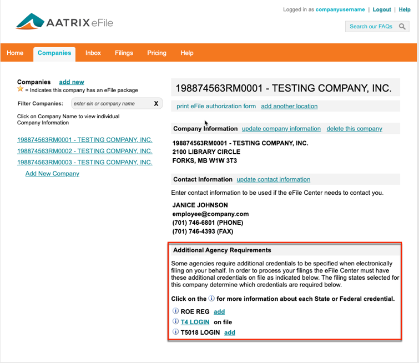Click the info icon beside T5018 LOGIN

click(176, 332)
